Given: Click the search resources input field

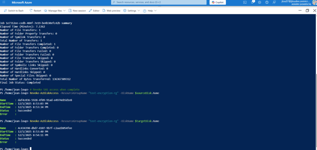Looking at the screenshot, I should click(x=158, y=2).
